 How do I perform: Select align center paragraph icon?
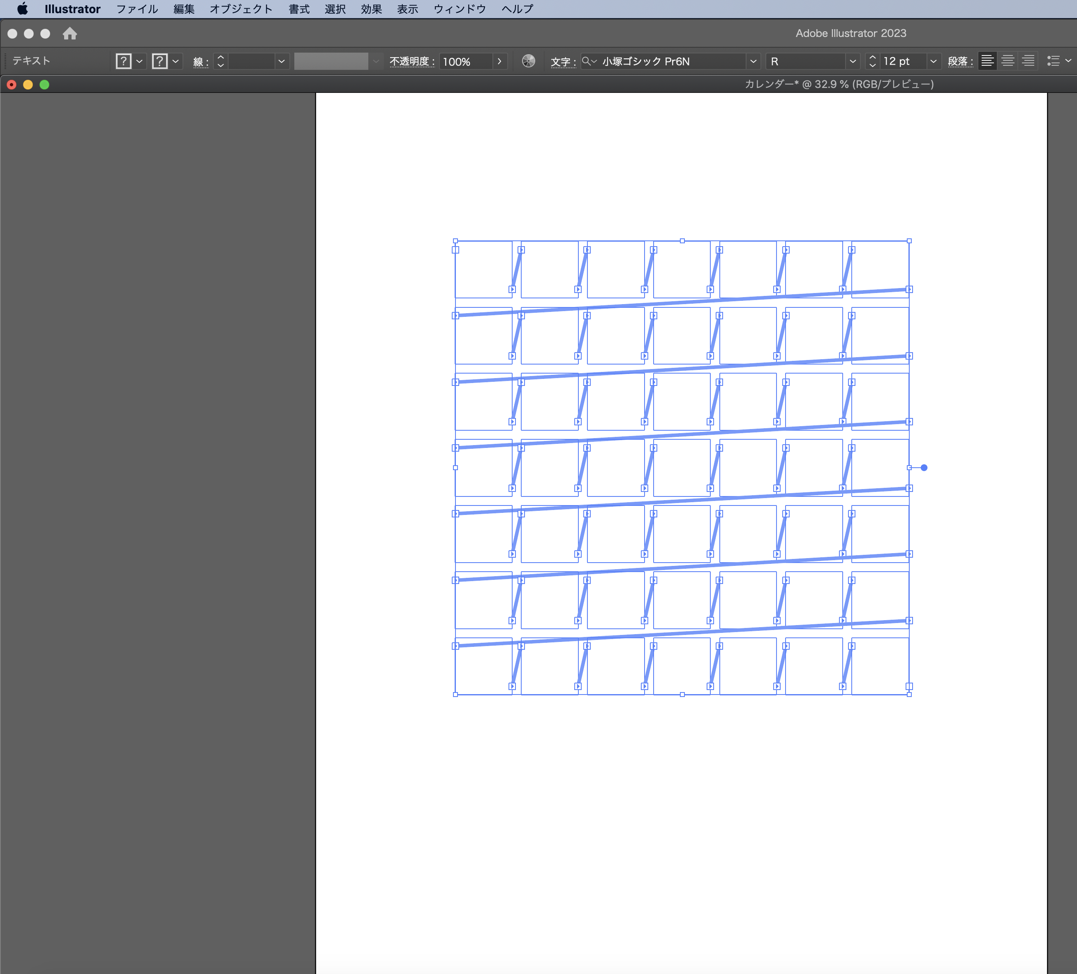coord(1008,61)
